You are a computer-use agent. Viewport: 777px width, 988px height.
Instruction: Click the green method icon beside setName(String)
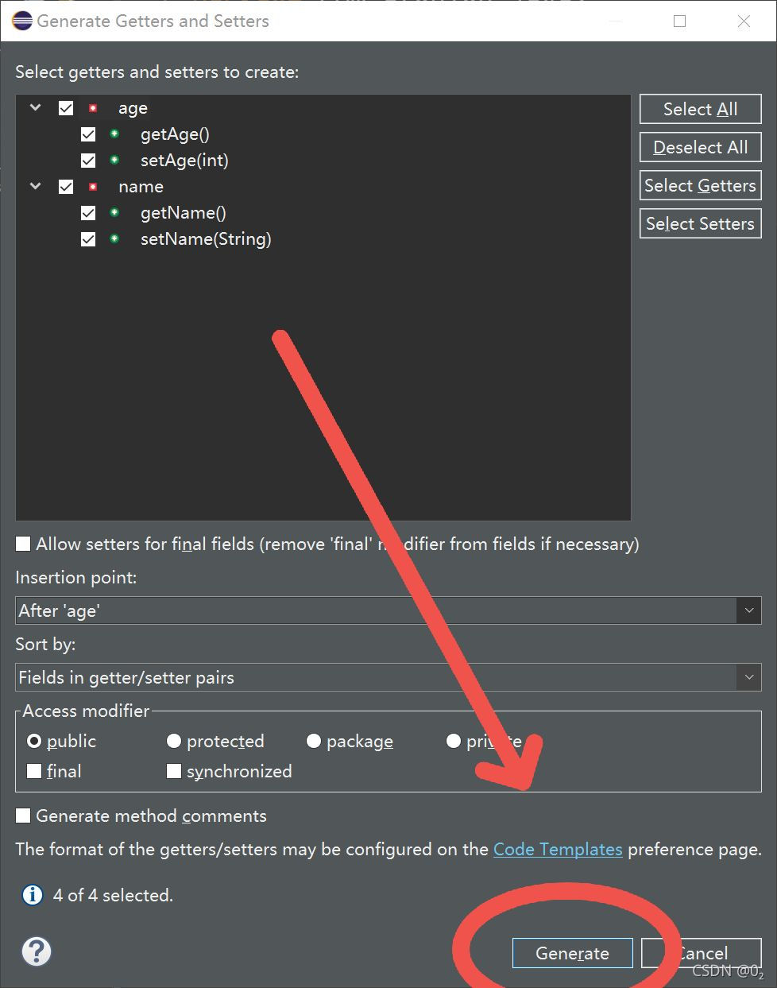114,238
